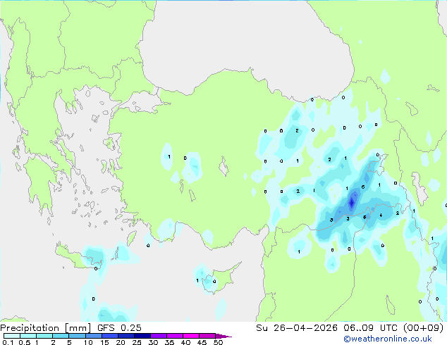Click the 0.1–0.5 mm palest legend swatch
The height and width of the screenshot is (345, 447).
[x=12, y=336]
